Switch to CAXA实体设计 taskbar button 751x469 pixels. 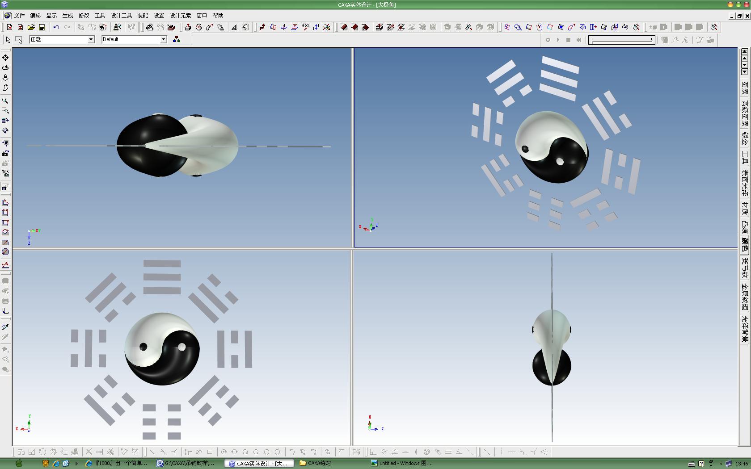(x=259, y=463)
